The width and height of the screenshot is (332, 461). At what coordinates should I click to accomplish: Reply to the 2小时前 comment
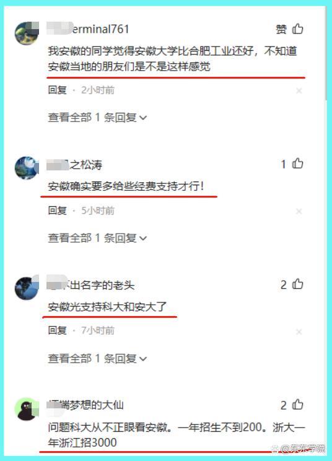(x=58, y=90)
